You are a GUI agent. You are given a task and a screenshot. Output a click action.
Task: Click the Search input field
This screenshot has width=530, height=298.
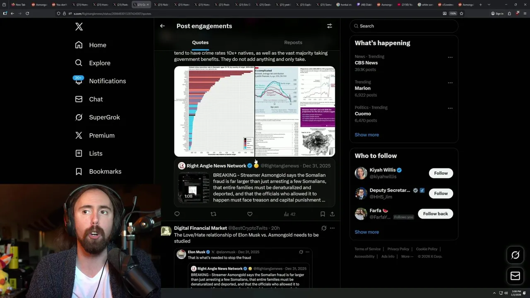(404, 26)
